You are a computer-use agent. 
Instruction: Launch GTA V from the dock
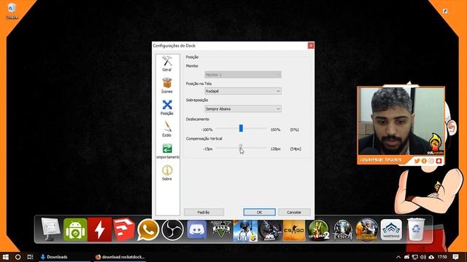[221, 230]
